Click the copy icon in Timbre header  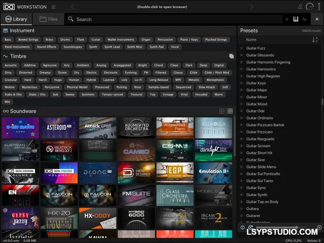pyautogui.click(x=232, y=56)
